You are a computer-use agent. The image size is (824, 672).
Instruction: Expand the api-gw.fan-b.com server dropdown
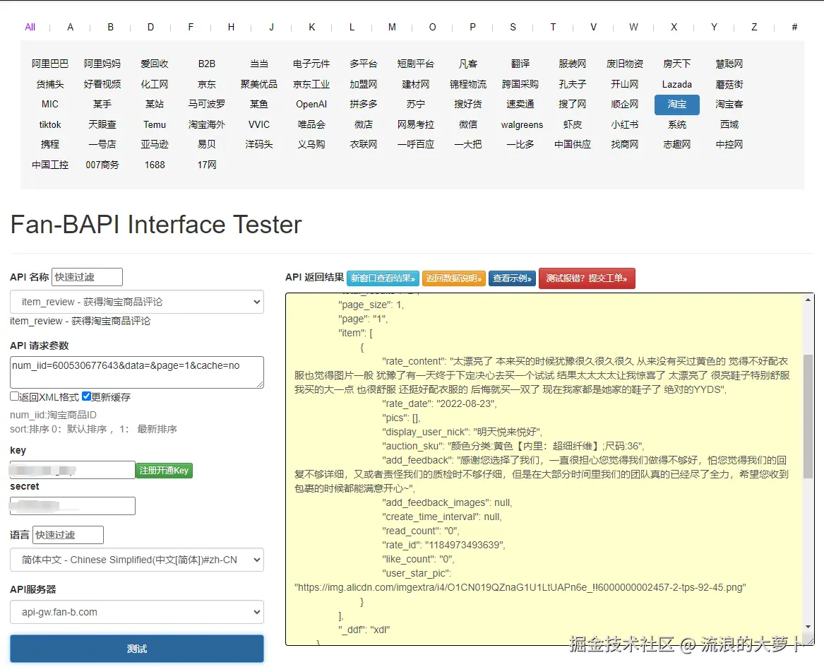coord(137,612)
